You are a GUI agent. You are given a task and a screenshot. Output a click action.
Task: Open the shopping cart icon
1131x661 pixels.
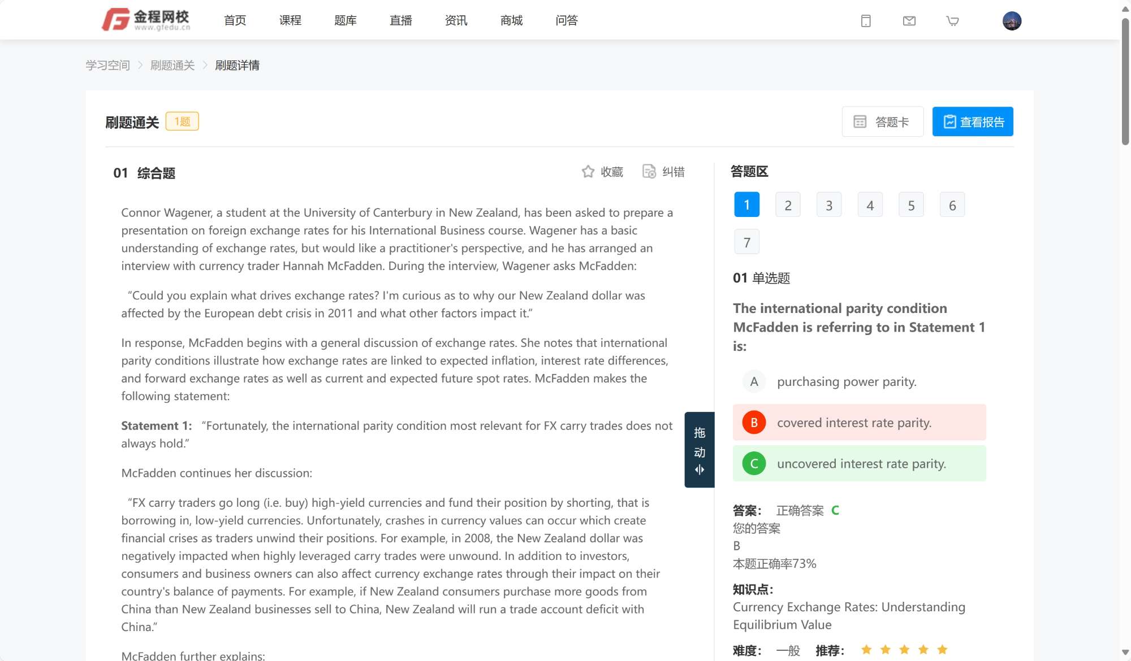point(952,21)
